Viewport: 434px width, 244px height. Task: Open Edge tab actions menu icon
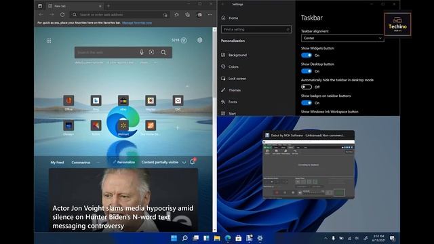(40, 6)
